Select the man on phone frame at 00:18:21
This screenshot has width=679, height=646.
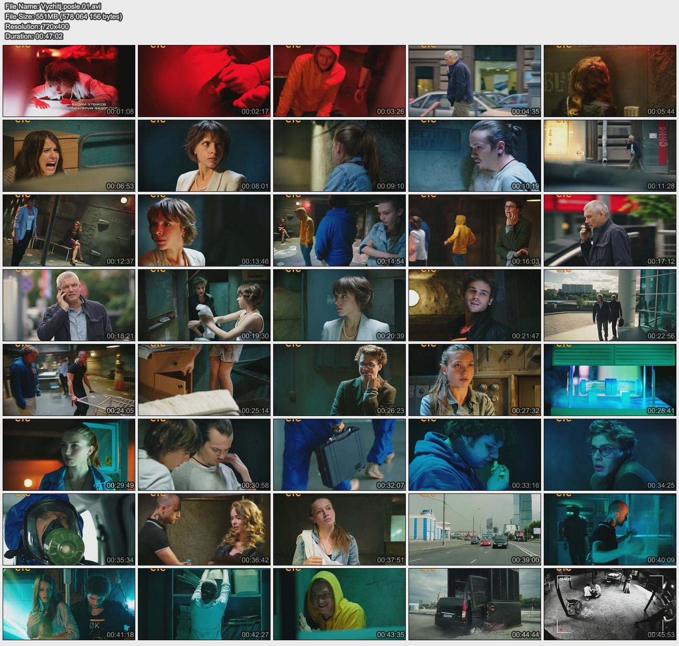[69, 305]
